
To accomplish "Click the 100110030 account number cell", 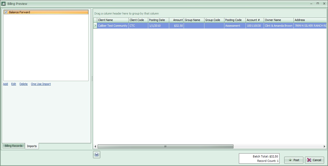I will [255, 26].
